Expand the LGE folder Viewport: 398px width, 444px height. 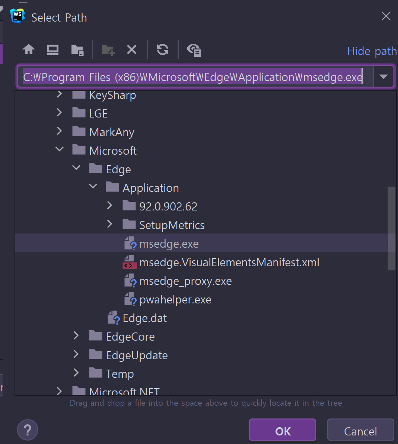pos(59,113)
